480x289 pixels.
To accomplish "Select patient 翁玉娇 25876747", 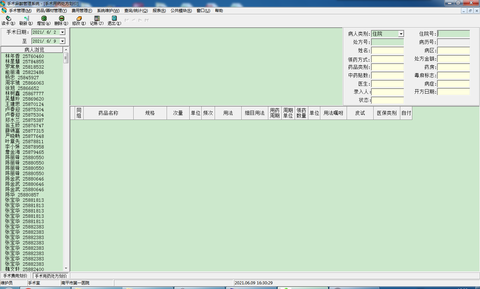I will tap(24, 126).
